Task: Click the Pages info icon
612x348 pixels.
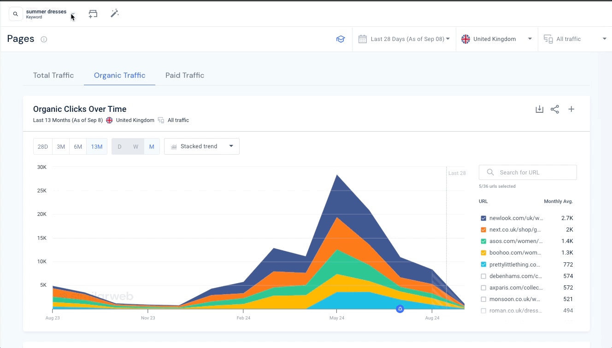Action: pyautogui.click(x=44, y=40)
